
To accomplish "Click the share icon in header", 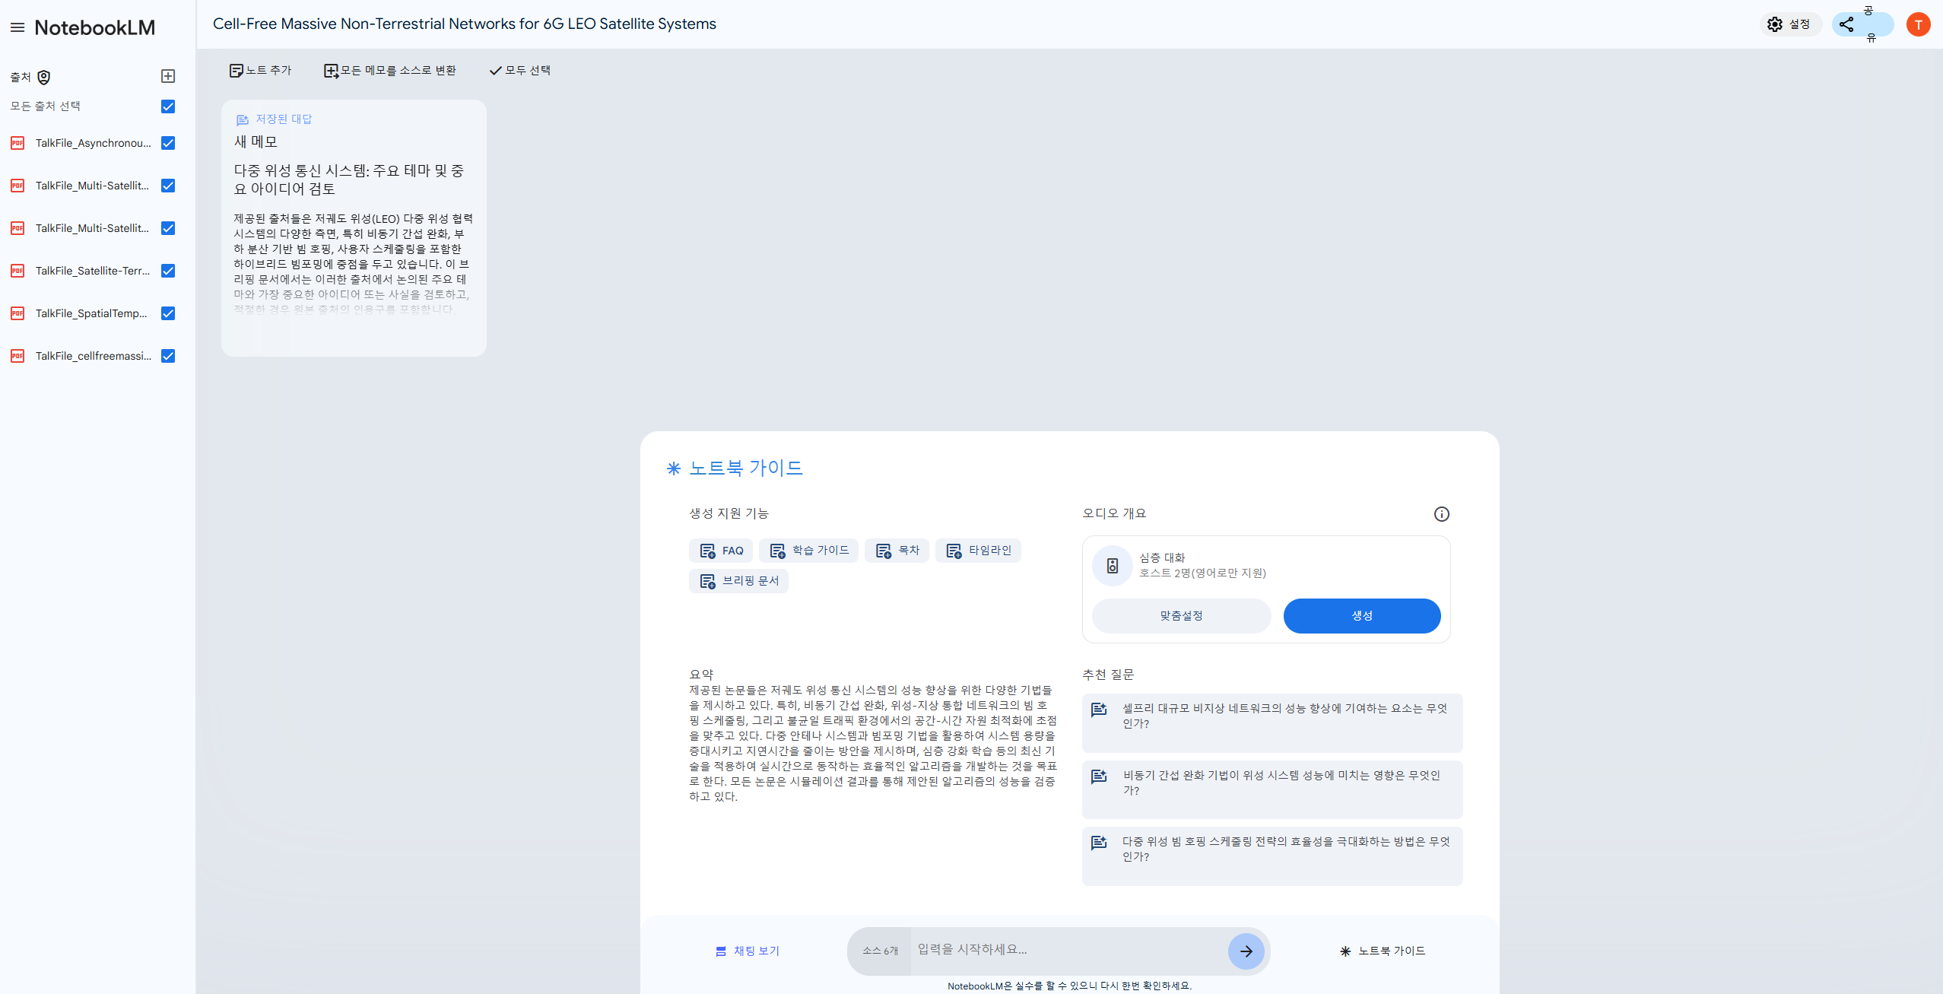I will click(x=1846, y=24).
